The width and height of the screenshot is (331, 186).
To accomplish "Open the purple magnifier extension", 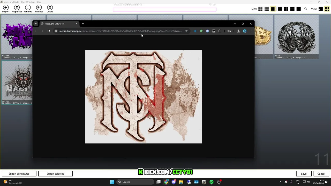I will click(207, 31).
